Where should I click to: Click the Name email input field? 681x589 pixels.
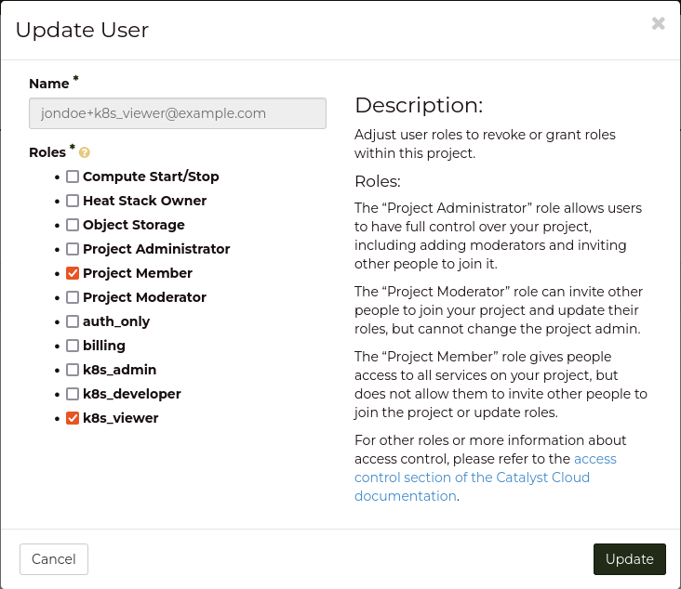(178, 113)
